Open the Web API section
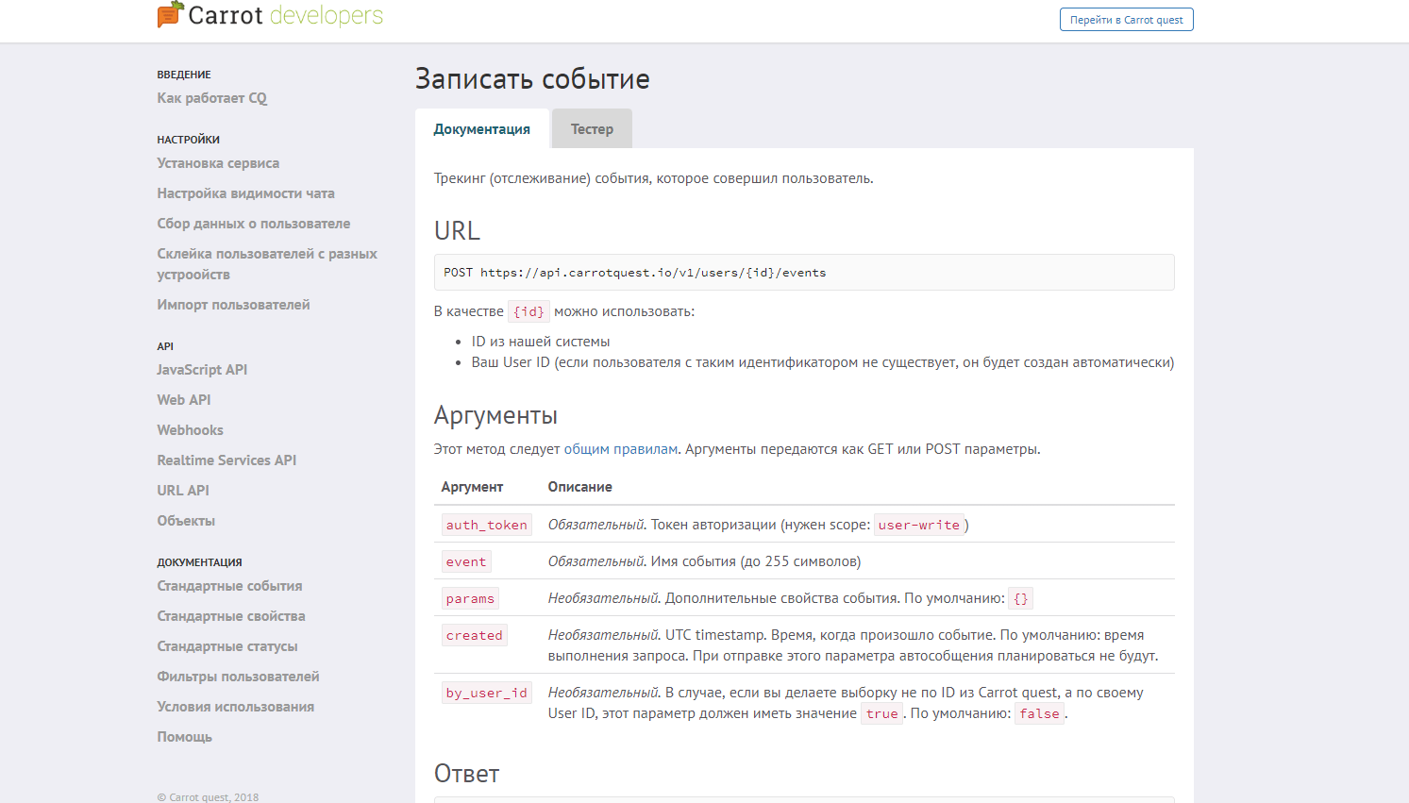The image size is (1409, 803). point(184,400)
